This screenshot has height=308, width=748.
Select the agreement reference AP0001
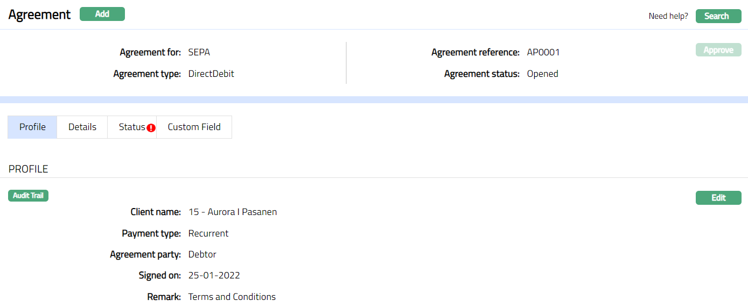(x=543, y=53)
